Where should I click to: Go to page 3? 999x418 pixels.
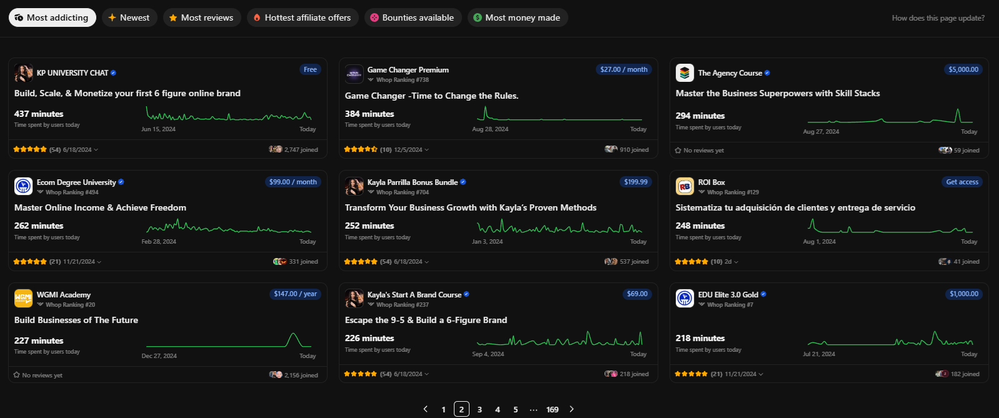[x=479, y=409]
